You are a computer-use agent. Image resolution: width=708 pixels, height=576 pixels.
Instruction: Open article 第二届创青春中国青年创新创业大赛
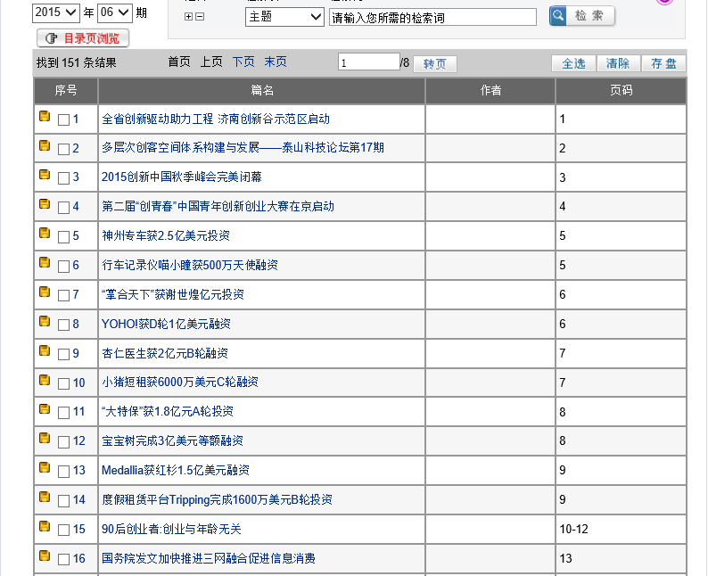[x=218, y=206]
